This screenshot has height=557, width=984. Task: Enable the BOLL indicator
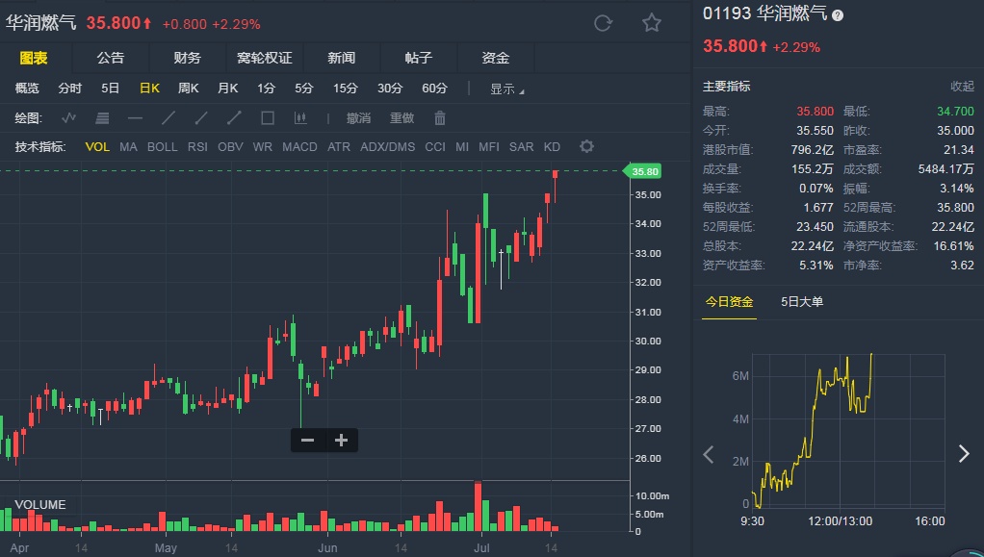tap(162, 147)
